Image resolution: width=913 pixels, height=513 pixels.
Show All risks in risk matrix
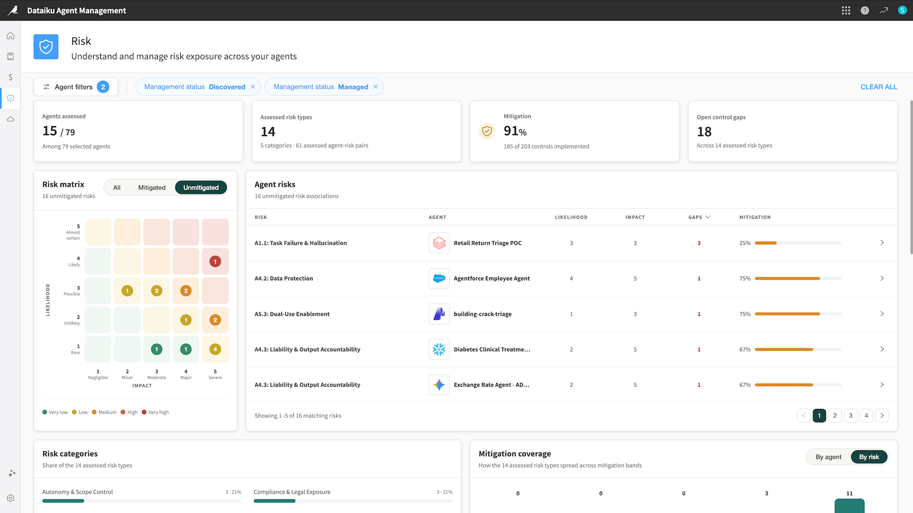pos(117,188)
